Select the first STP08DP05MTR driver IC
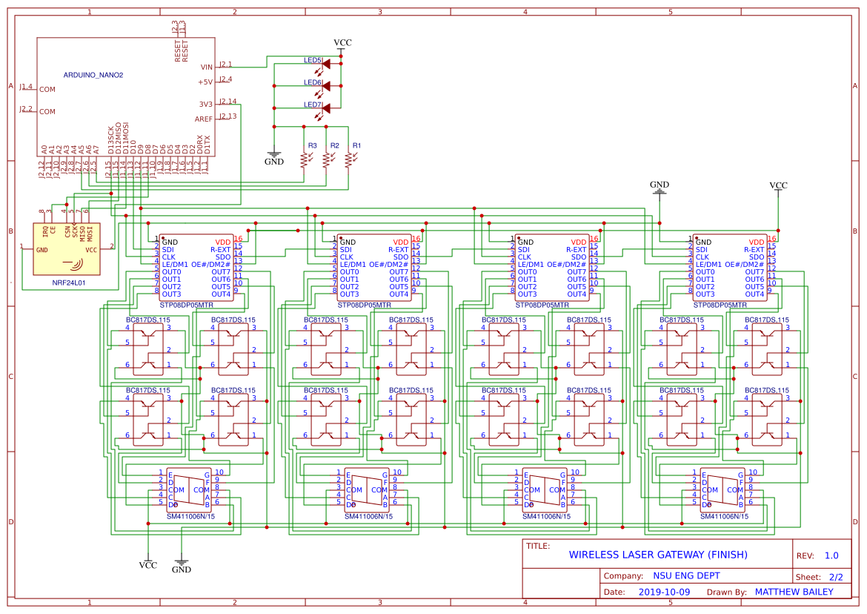Image resolution: width=867 pixels, height=614 pixels. pos(196,267)
